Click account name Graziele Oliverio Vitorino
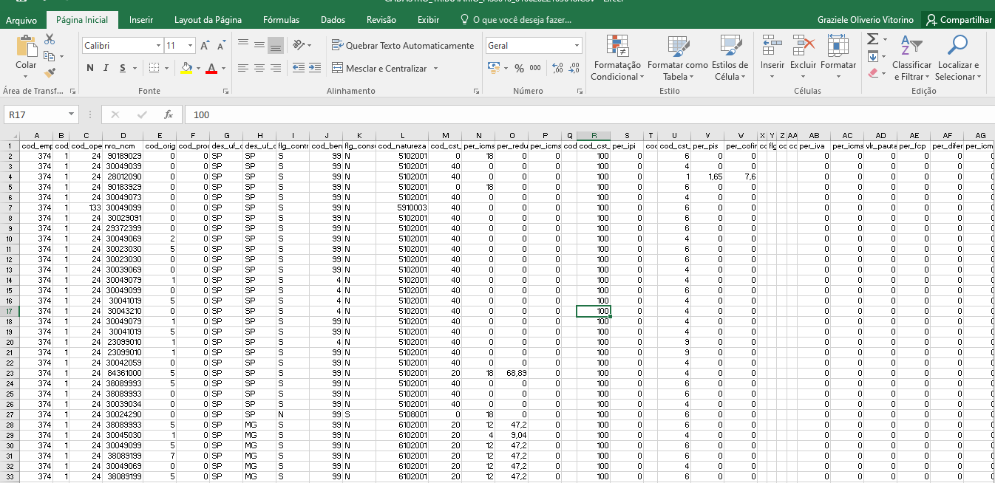 (865, 20)
